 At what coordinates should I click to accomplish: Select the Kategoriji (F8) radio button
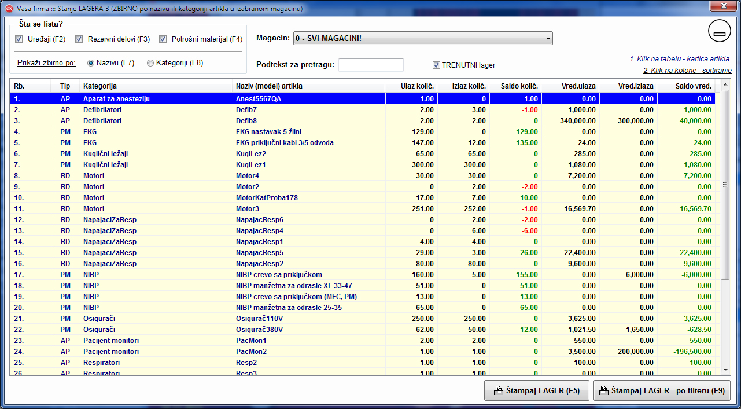click(150, 63)
